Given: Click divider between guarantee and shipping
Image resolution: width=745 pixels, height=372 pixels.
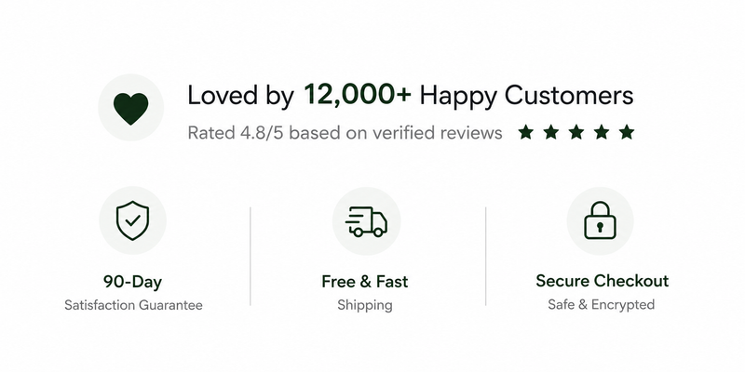Looking at the screenshot, I should click(x=250, y=257).
